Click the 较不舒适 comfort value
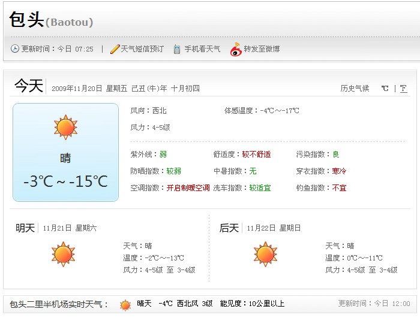Screen dimensions: 420x318 click(256, 155)
